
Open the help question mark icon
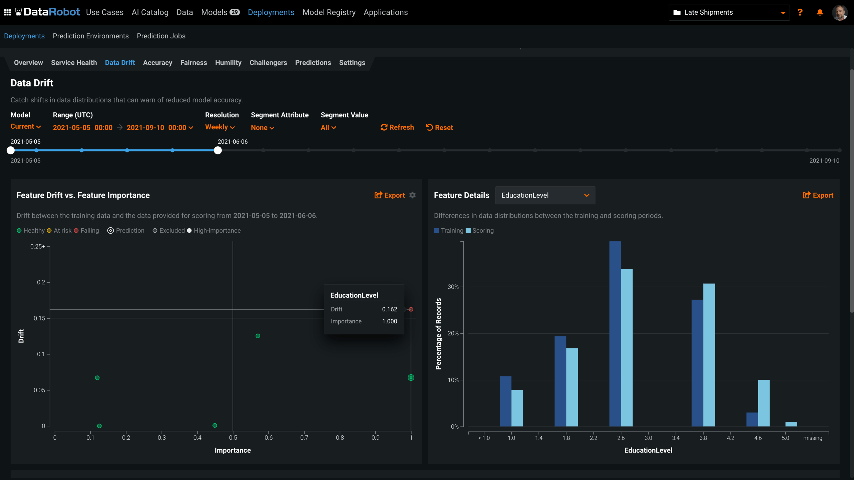pyautogui.click(x=800, y=12)
